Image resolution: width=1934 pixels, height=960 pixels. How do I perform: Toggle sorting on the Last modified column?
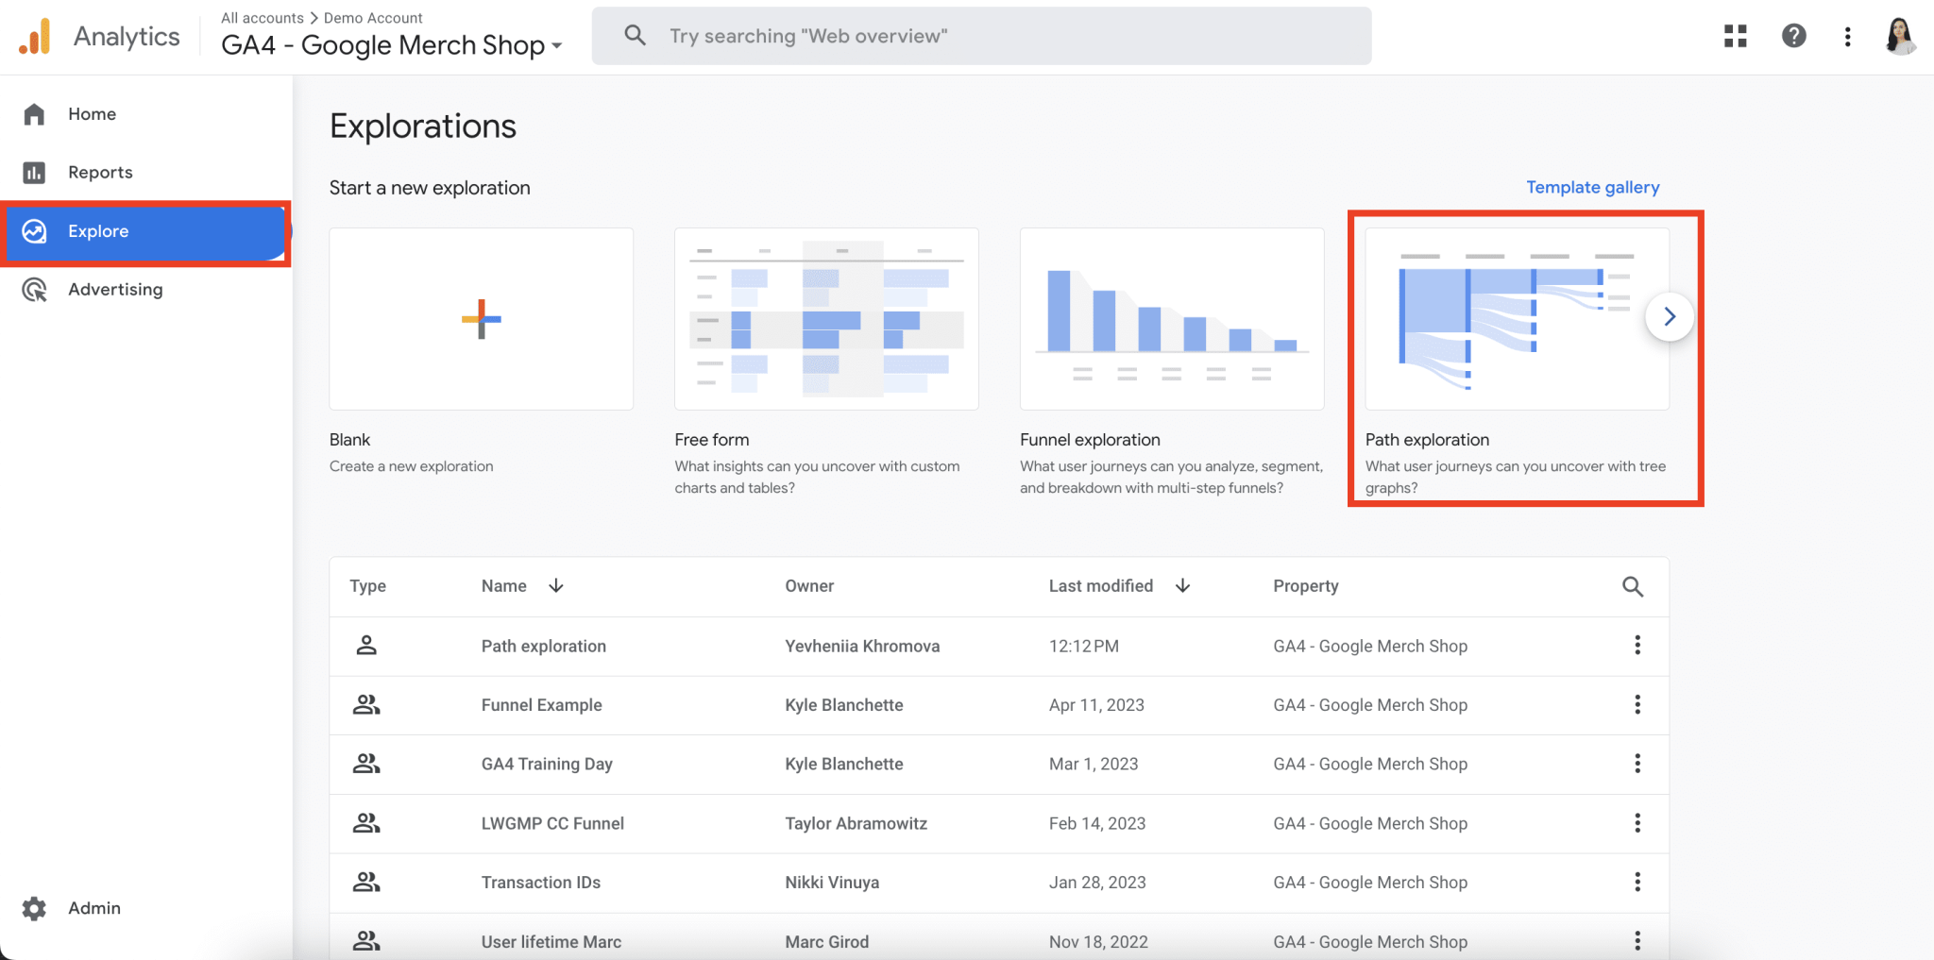pyautogui.click(x=1183, y=585)
